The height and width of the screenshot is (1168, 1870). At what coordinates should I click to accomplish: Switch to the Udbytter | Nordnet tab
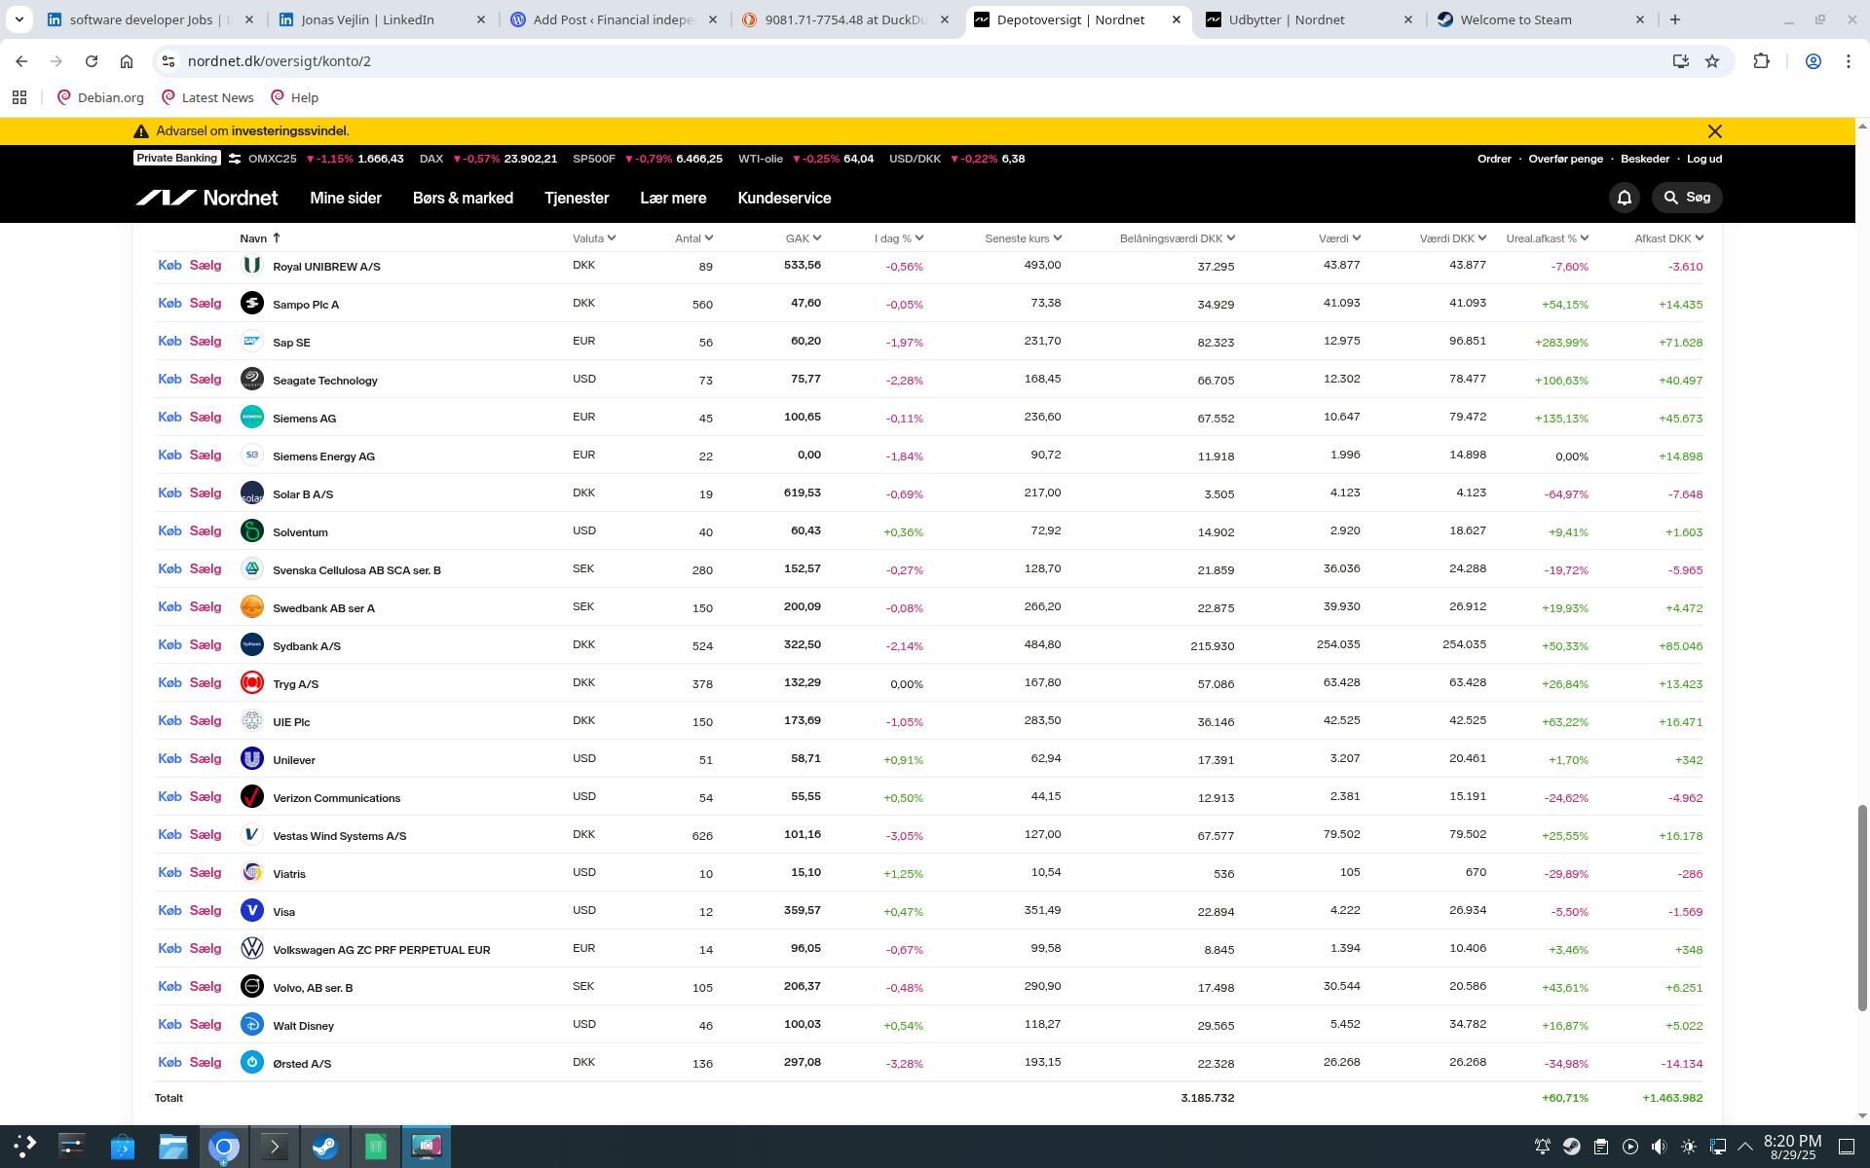tap(1310, 19)
